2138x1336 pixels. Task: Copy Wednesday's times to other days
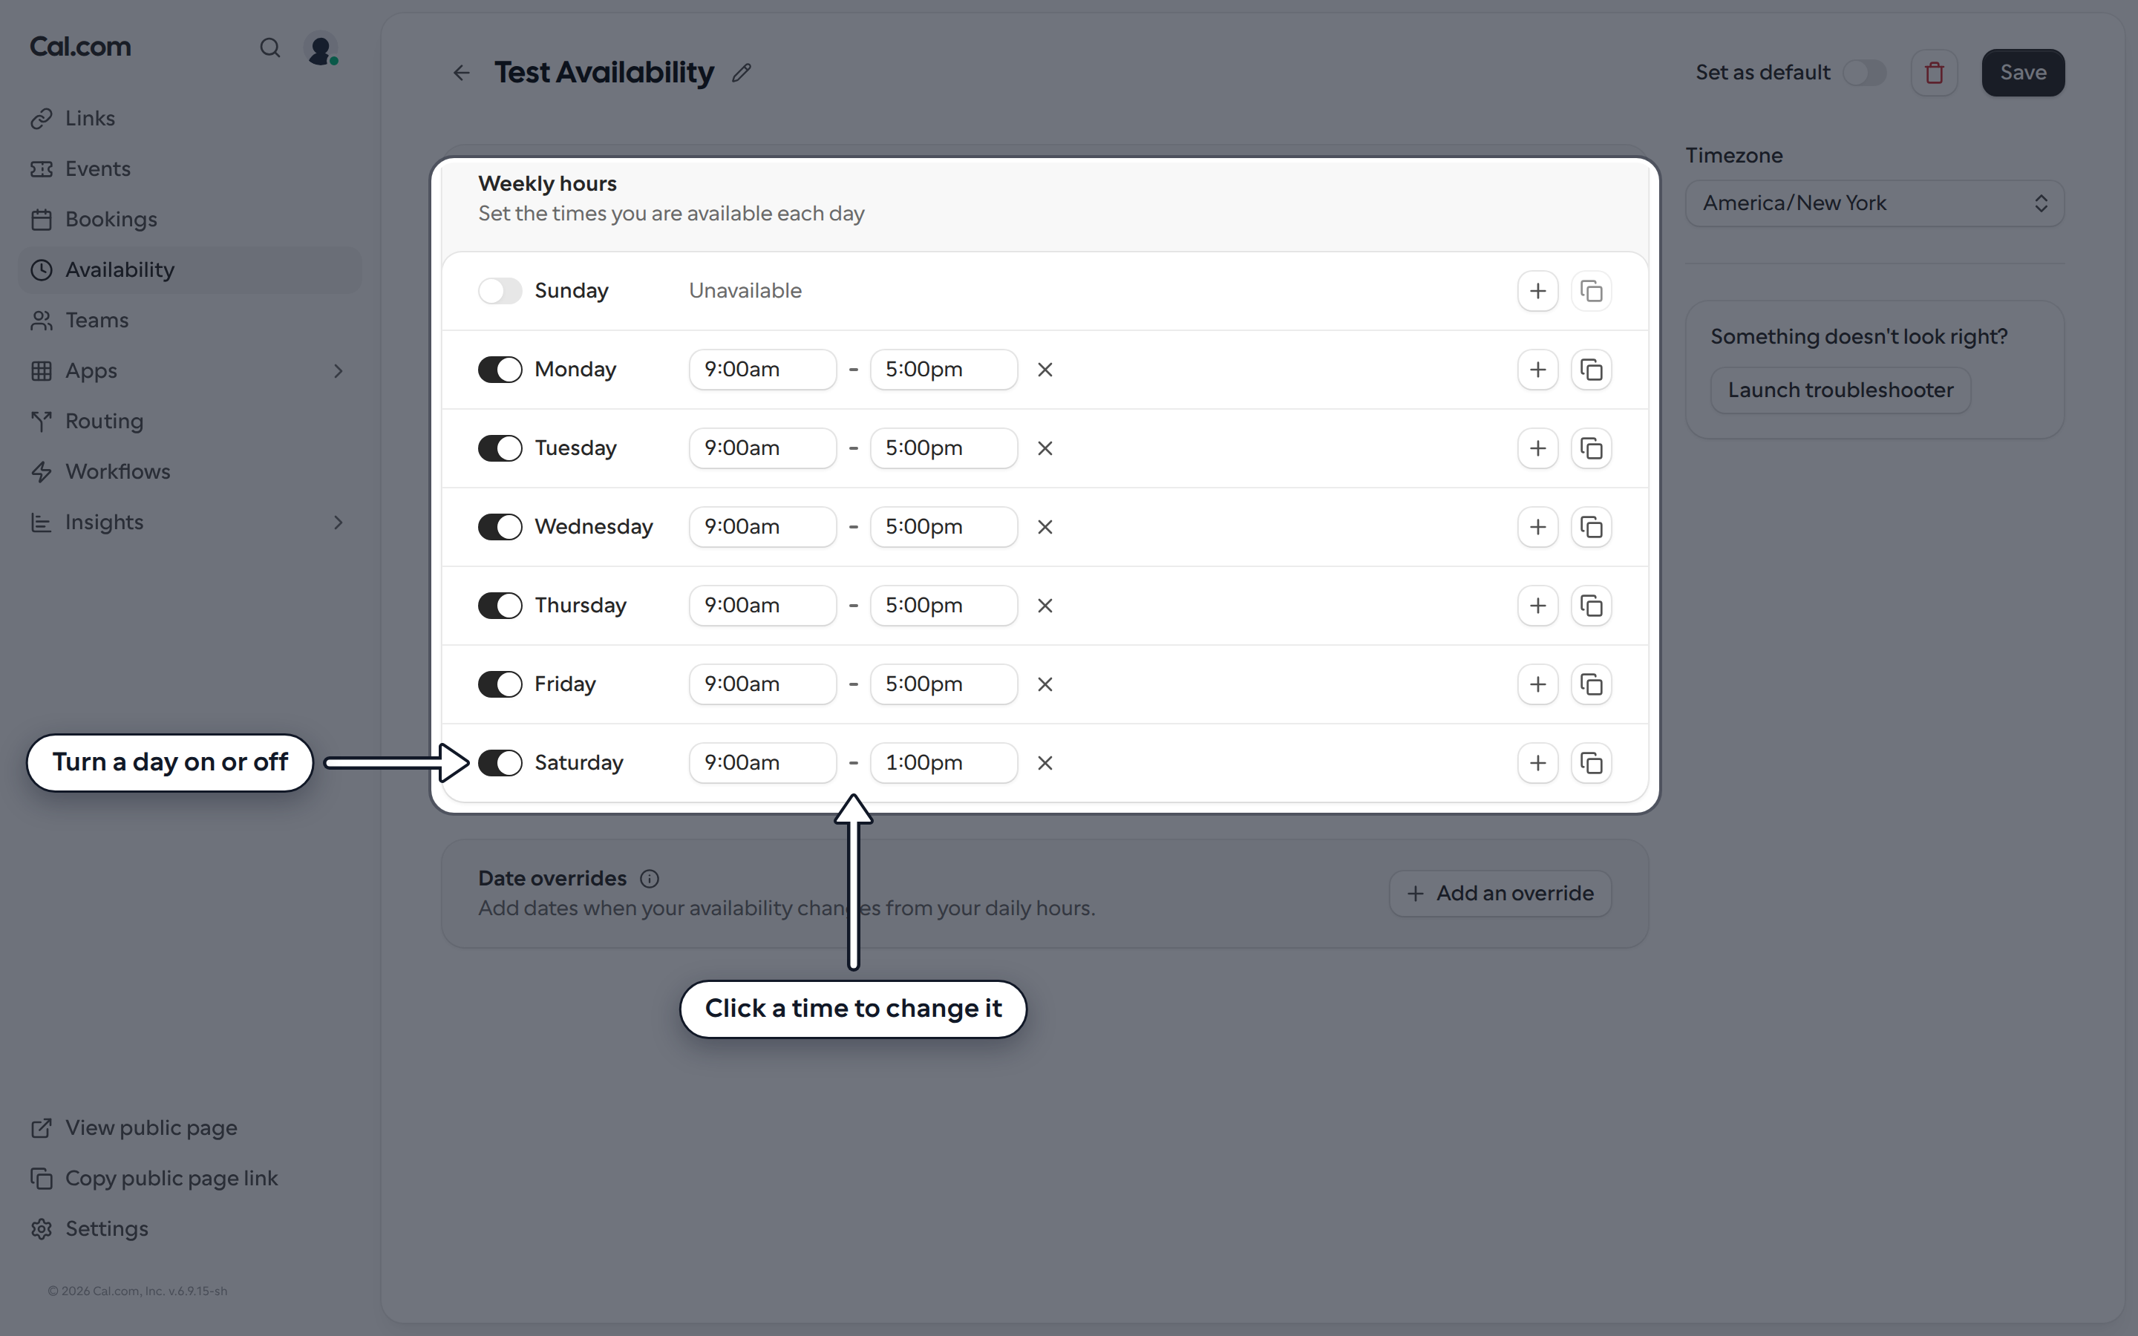1591,527
